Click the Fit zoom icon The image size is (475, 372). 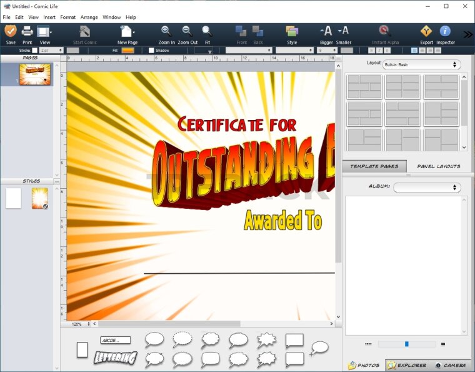tap(207, 31)
